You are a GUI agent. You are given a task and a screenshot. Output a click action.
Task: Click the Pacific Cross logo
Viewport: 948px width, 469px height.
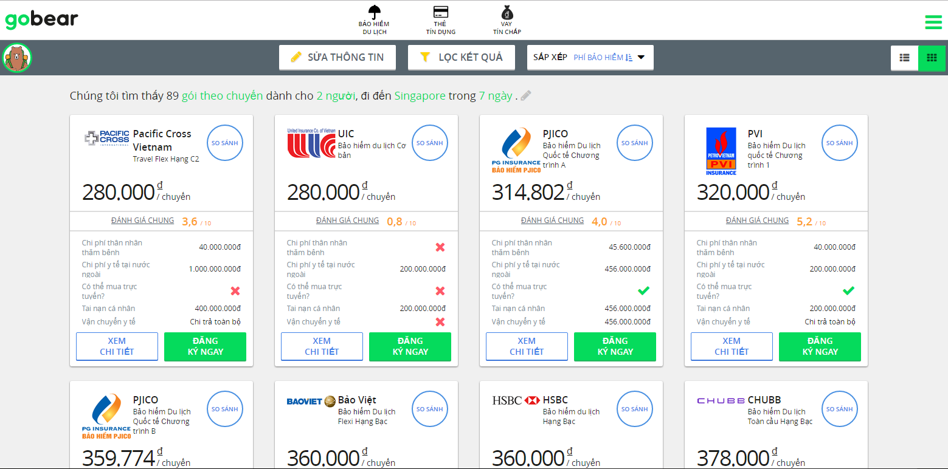tap(106, 138)
